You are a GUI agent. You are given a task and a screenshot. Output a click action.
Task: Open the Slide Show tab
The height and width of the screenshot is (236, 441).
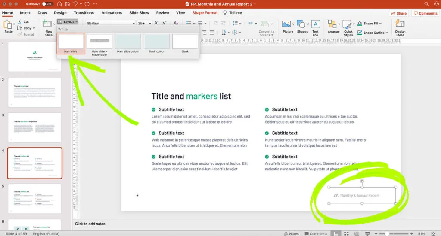139,13
